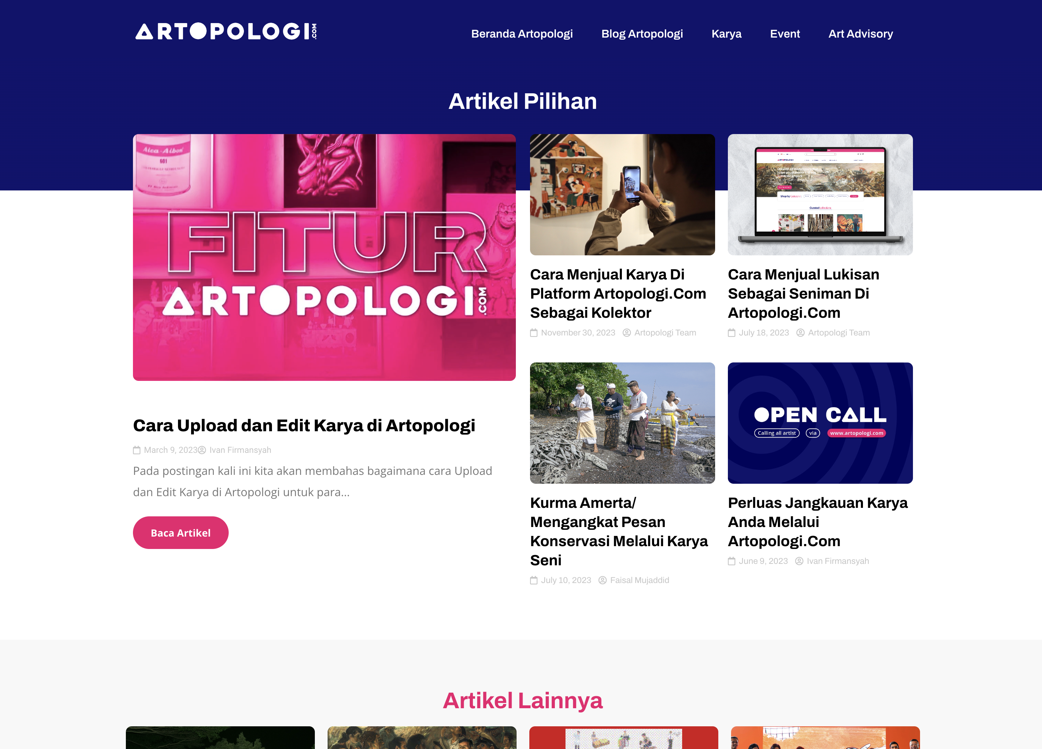Click calendar icon beside November 30, 2023
This screenshot has width=1042, height=749.
tap(534, 333)
